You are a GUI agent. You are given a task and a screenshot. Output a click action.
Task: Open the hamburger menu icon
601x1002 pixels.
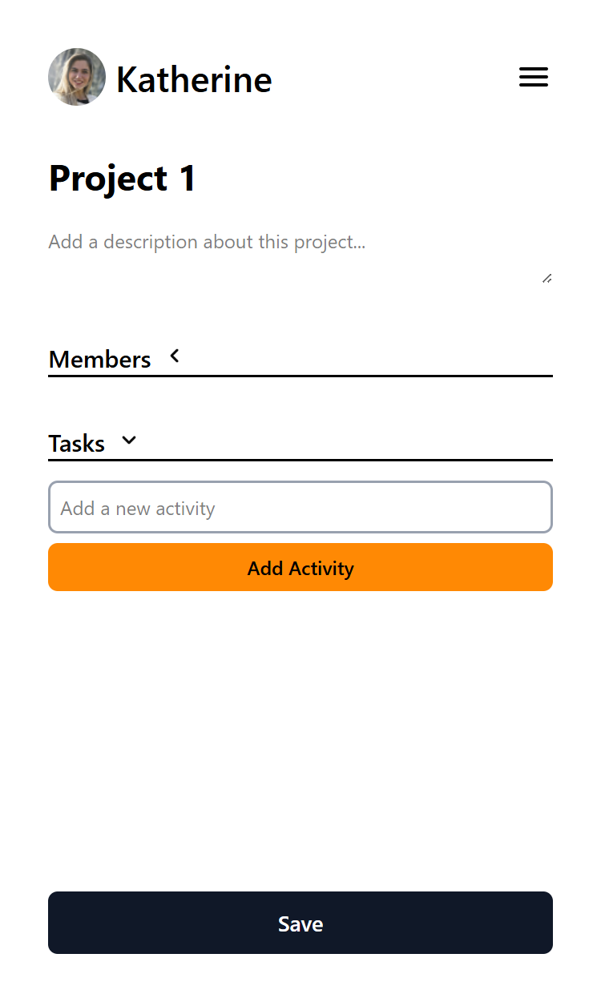[x=534, y=77]
